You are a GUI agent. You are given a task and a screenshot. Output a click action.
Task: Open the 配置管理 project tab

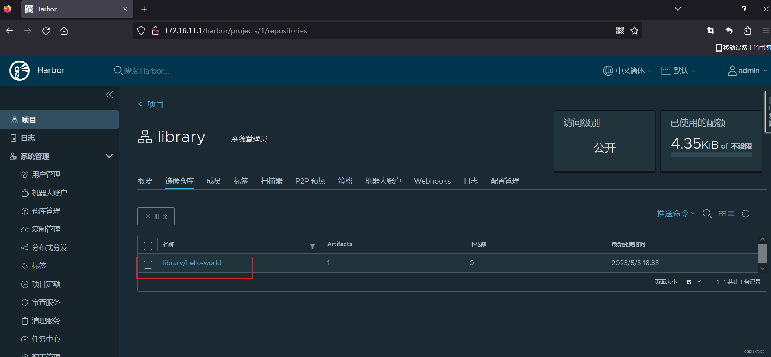(x=505, y=181)
